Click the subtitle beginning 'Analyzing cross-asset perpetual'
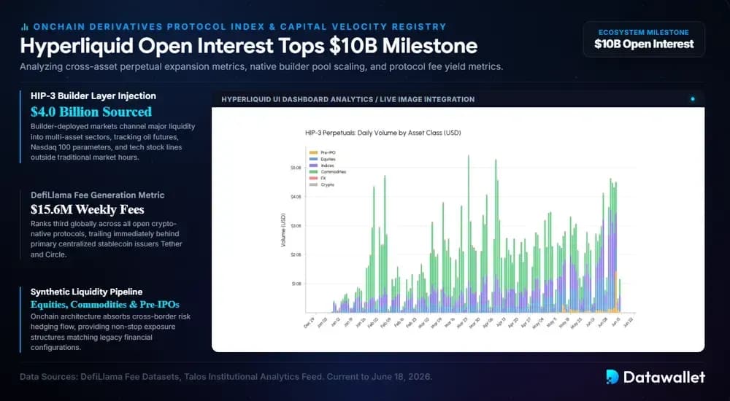The height and width of the screenshot is (401, 730). tap(261, 67)
